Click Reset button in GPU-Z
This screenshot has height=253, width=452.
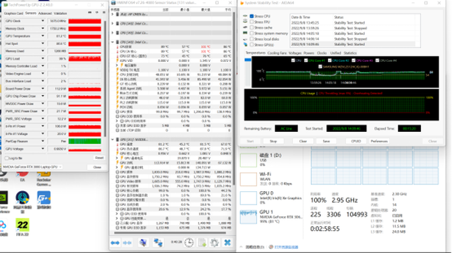[99, 158]
